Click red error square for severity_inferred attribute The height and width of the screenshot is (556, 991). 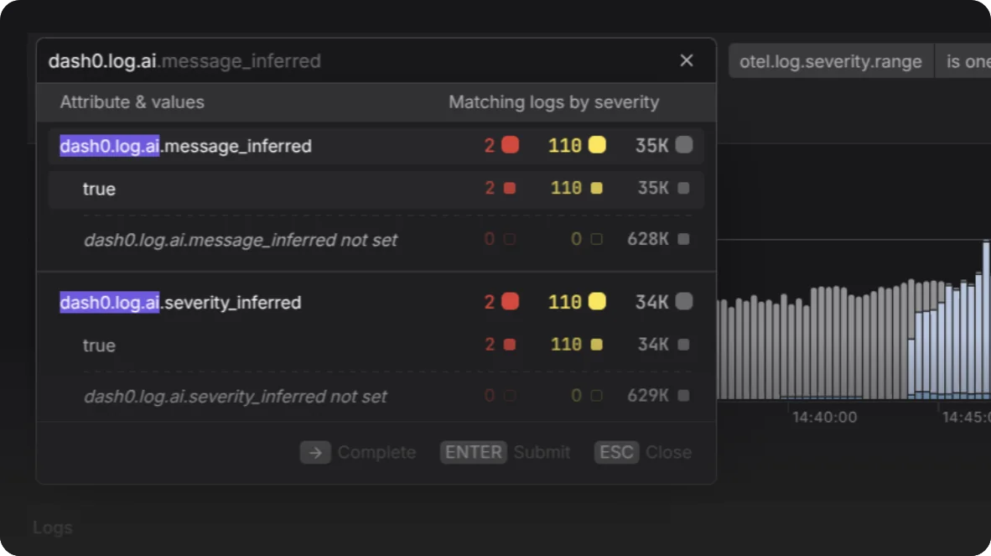(510, 301)
